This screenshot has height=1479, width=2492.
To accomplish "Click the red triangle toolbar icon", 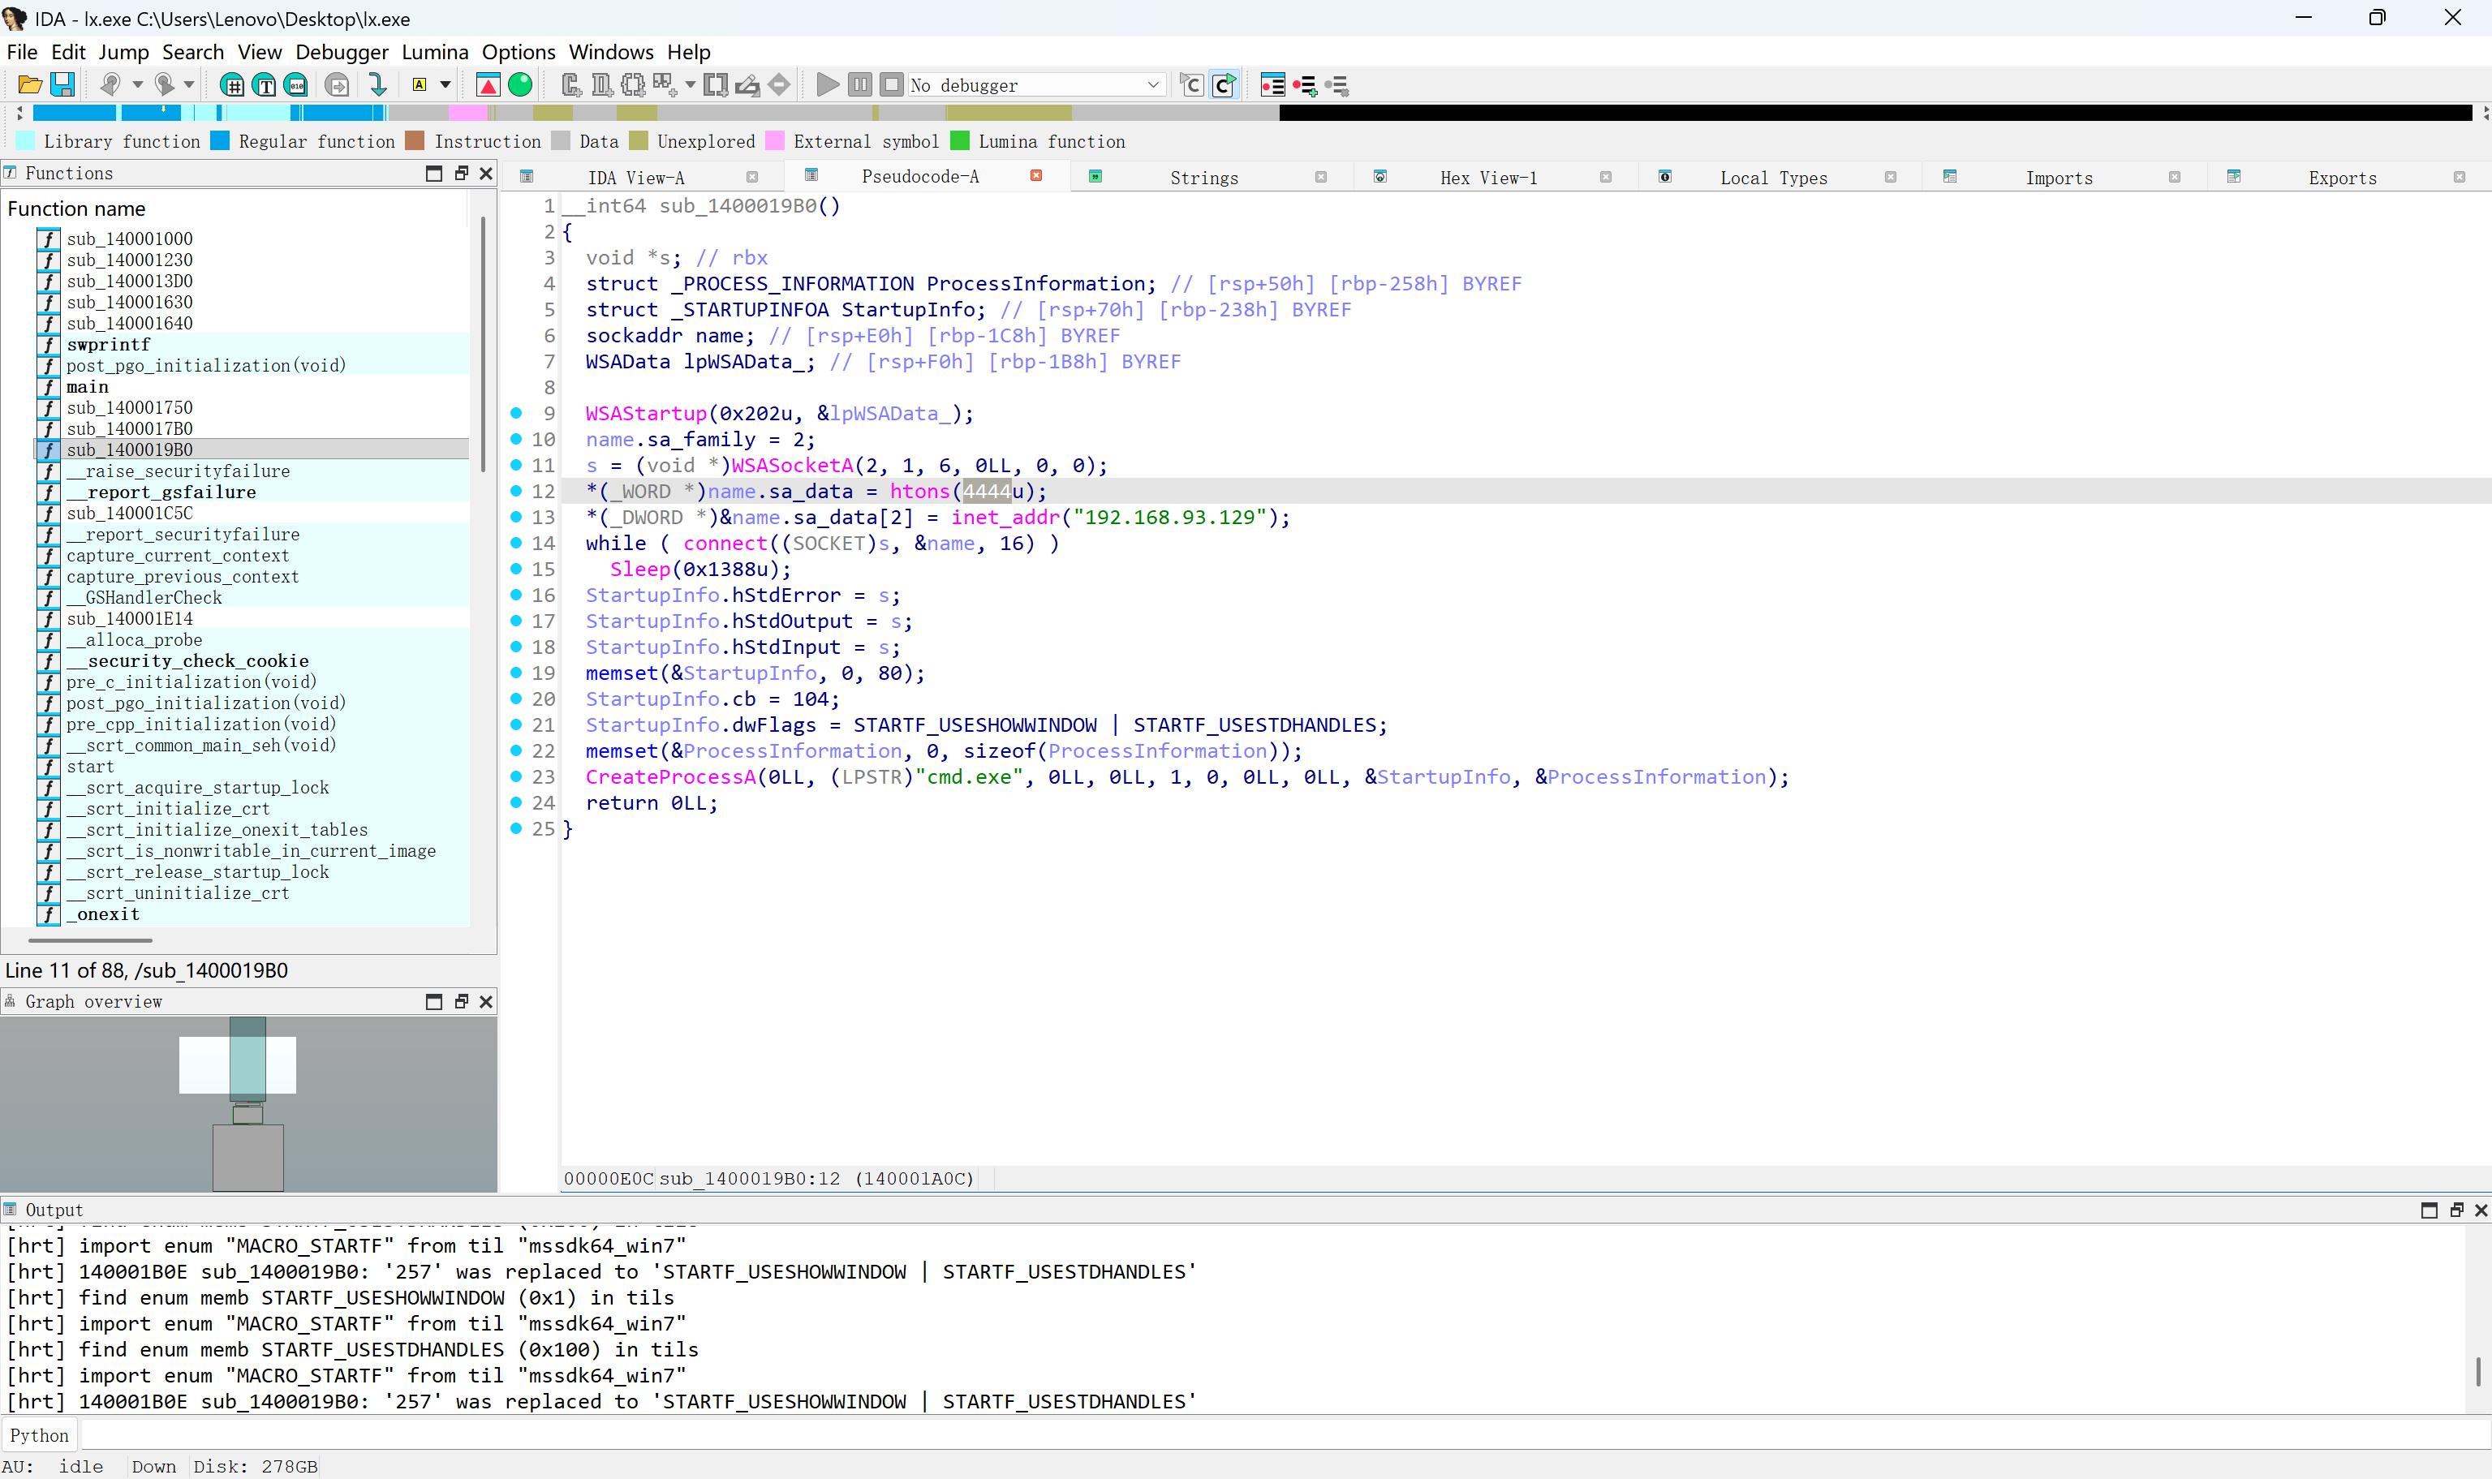I will (489, 84).
